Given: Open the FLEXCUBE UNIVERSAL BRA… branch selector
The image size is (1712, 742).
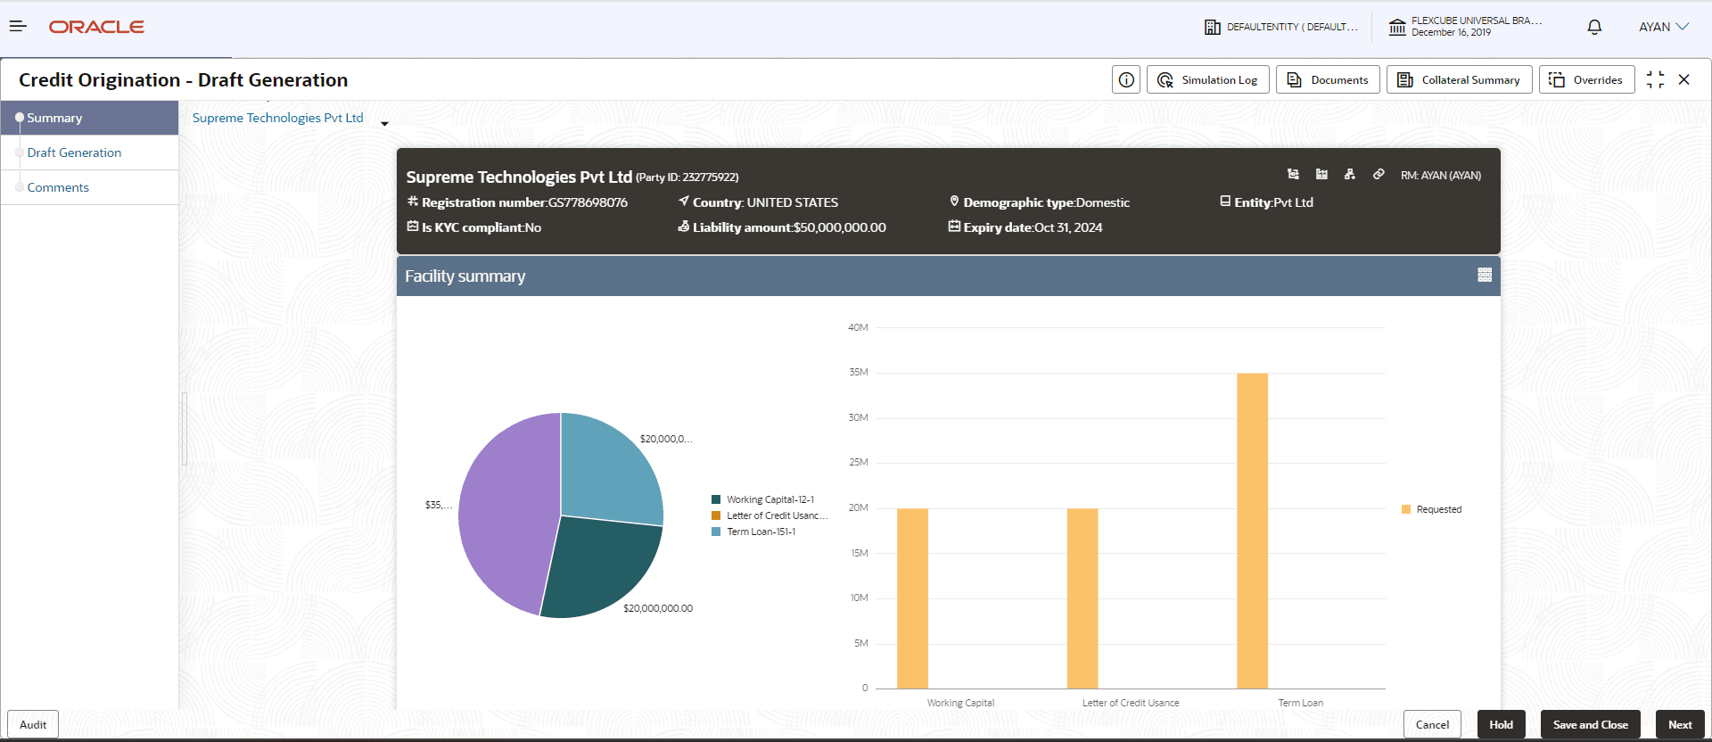Looking at the screenshot, I should 1465,27.
